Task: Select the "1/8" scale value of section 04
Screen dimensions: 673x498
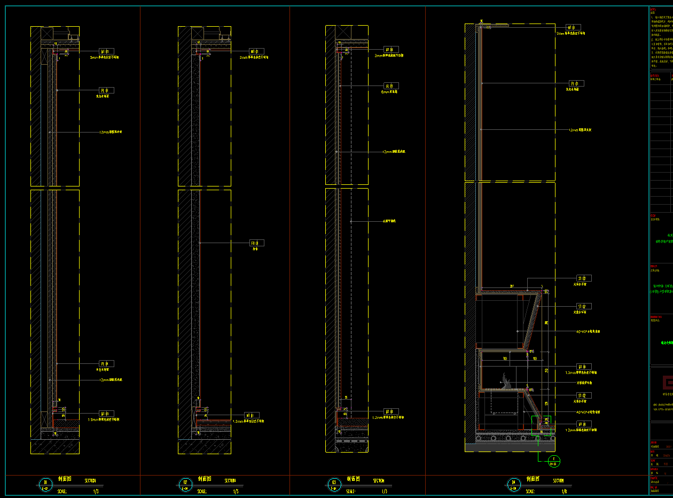Action: click(565, 491)
